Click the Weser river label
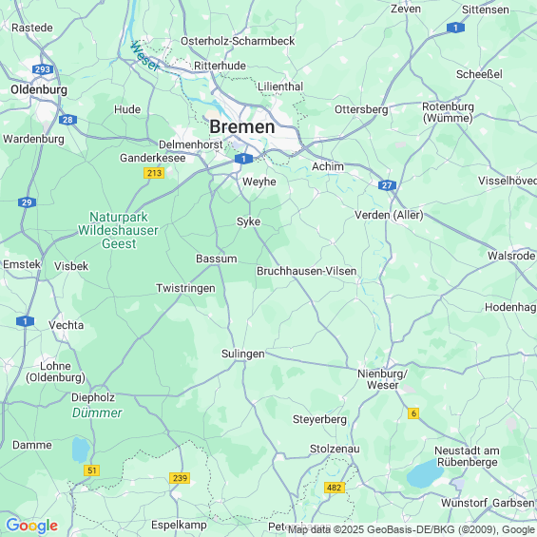This screenshot has width=537, height=537. 145,56
